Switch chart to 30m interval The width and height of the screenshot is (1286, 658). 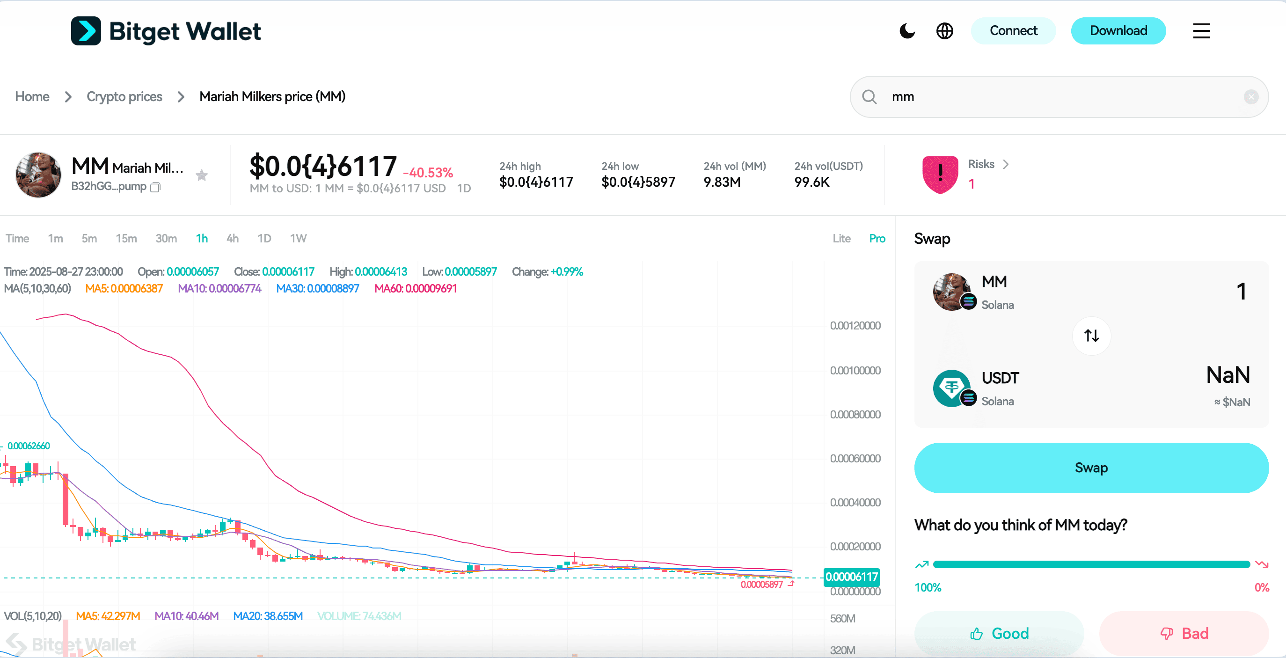166,239
